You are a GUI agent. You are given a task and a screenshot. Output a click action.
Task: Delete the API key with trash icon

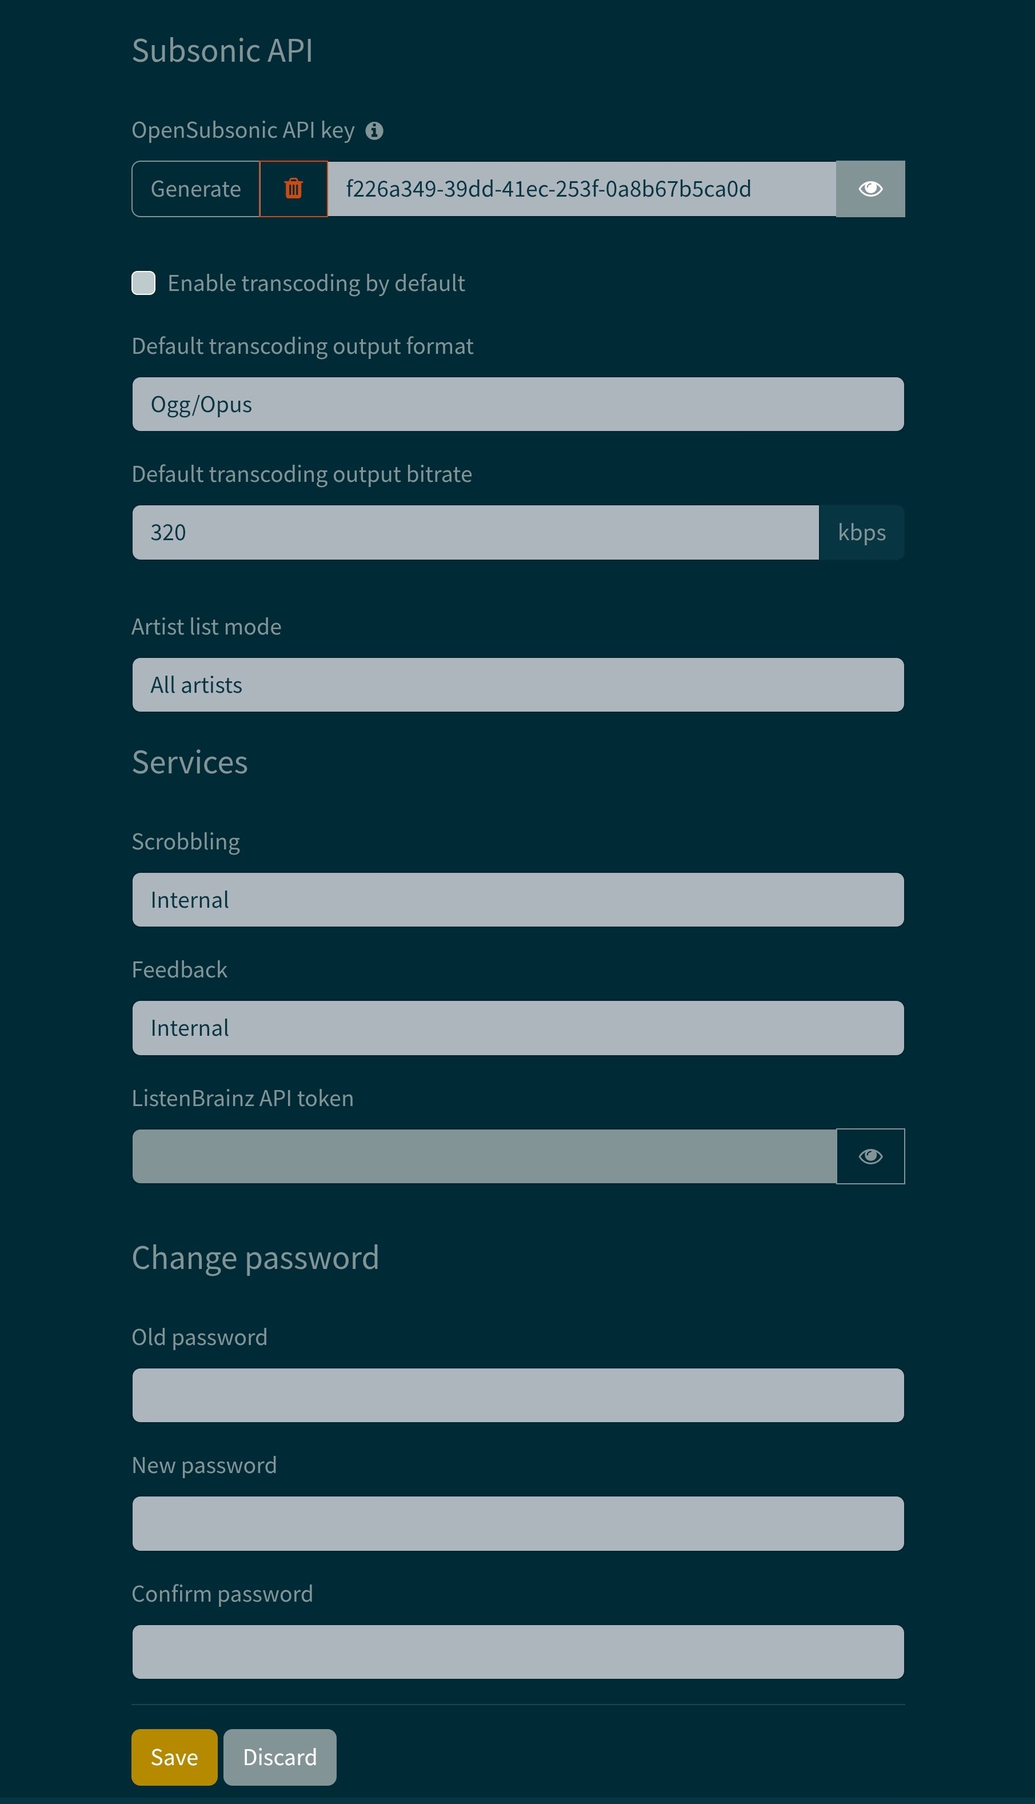coord(294,189)
